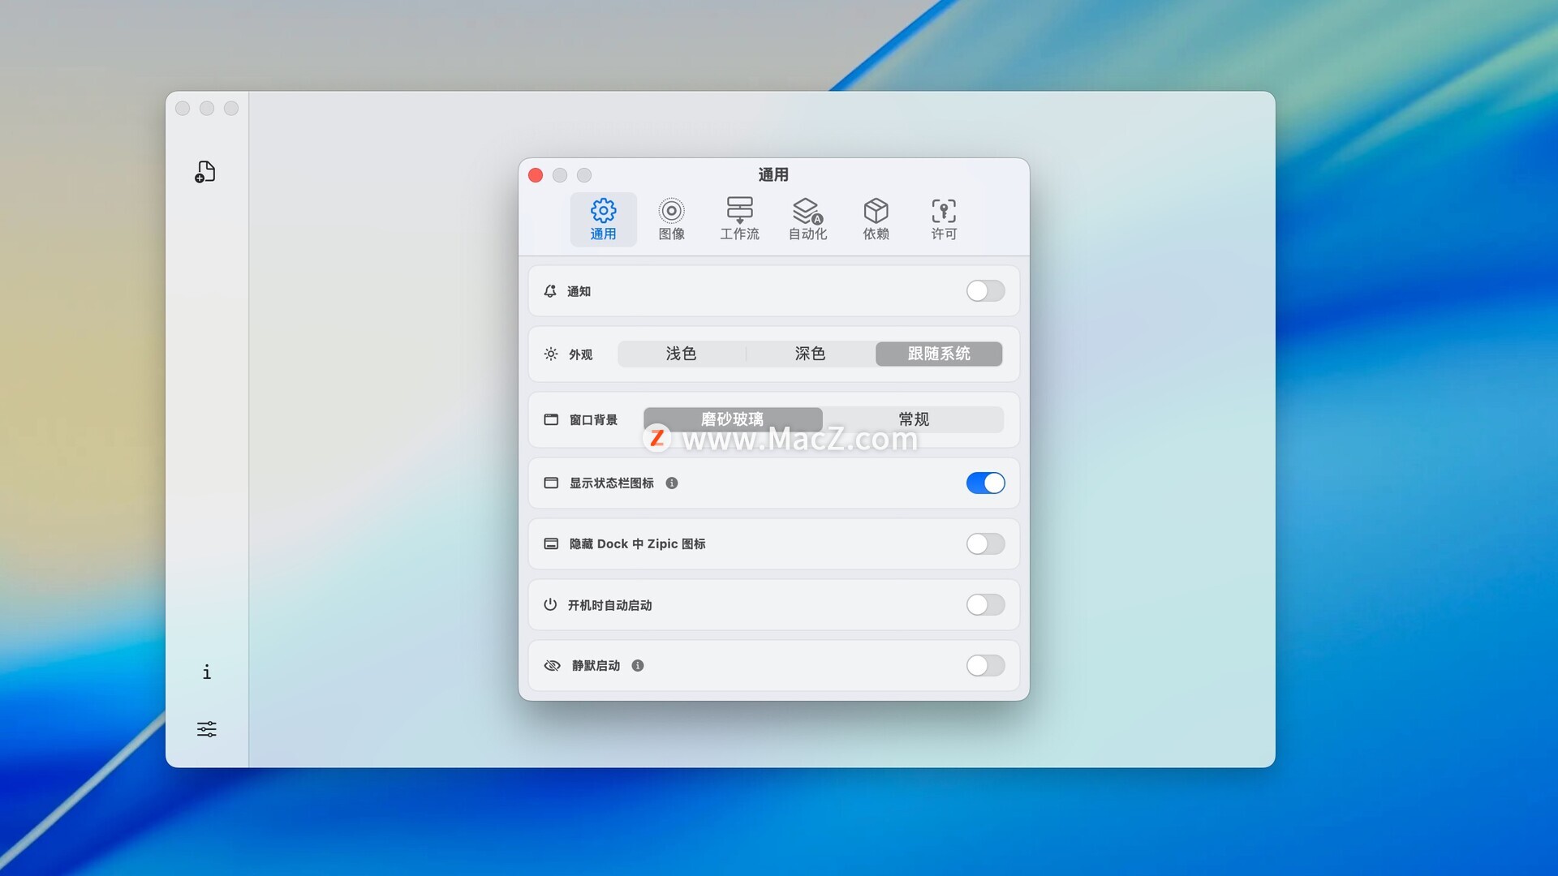
Task: Enable the 通知 notification toggle
Action: point(985,291)
